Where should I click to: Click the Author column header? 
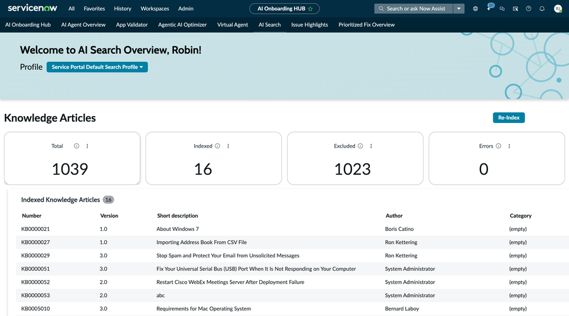pyautogui.click(x=394, y=216)
